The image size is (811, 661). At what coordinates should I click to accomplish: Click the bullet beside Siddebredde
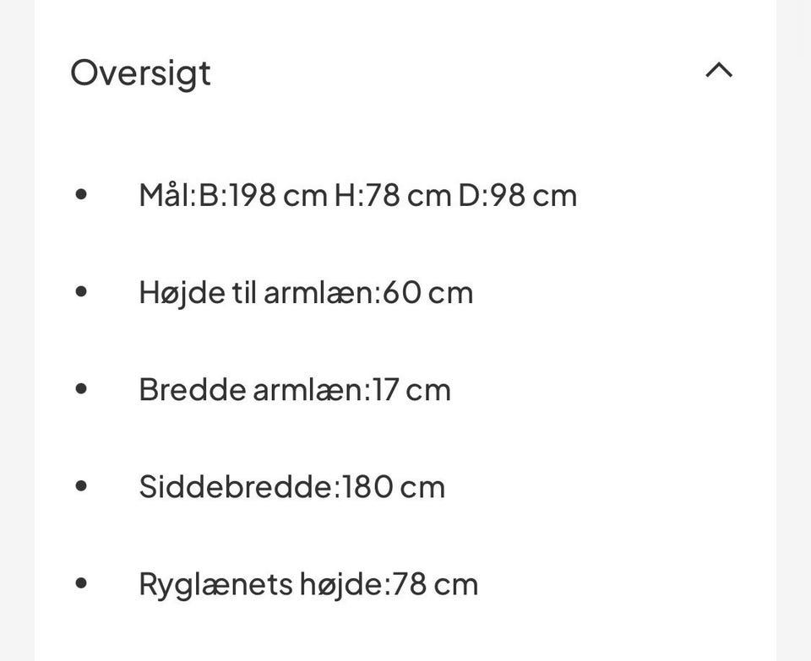(82, 485)
